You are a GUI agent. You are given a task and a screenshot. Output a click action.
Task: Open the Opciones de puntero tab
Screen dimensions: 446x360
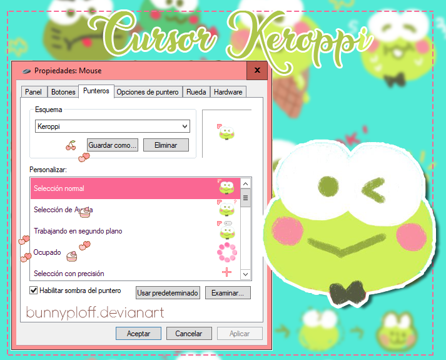148,92
